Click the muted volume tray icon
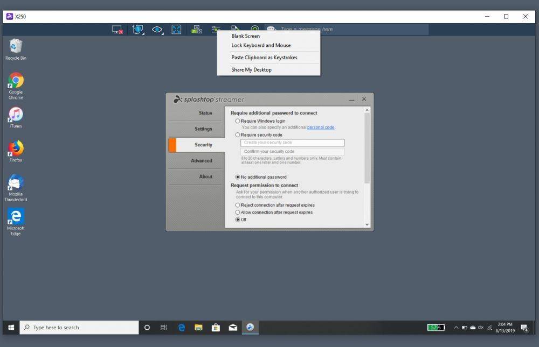 tap(481, 328)
